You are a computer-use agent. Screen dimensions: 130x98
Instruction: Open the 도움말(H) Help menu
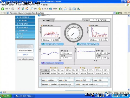pos(44,5)
